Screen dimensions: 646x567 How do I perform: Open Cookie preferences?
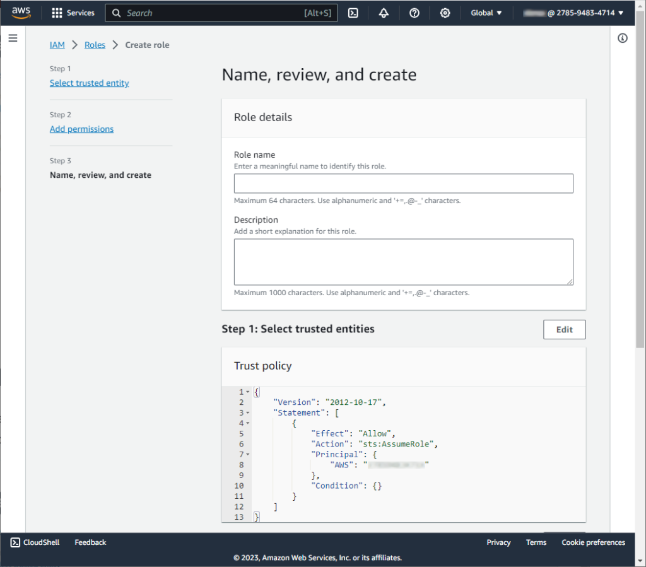click(x=593, y=542)
